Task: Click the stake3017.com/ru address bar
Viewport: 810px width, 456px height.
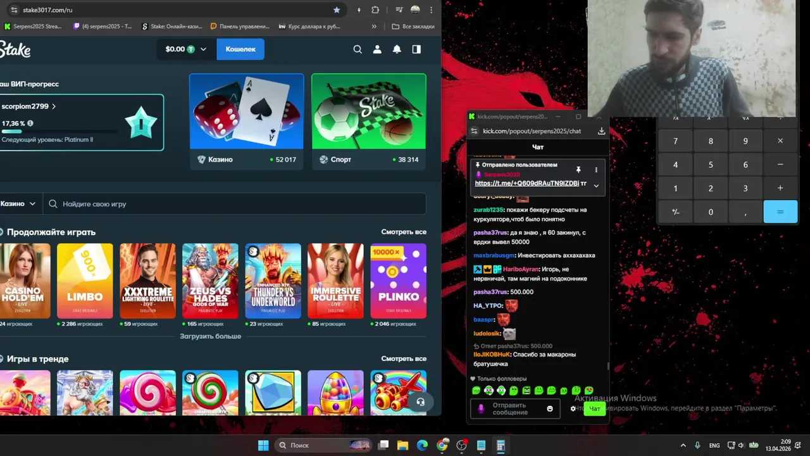Action: click(174, 10)
